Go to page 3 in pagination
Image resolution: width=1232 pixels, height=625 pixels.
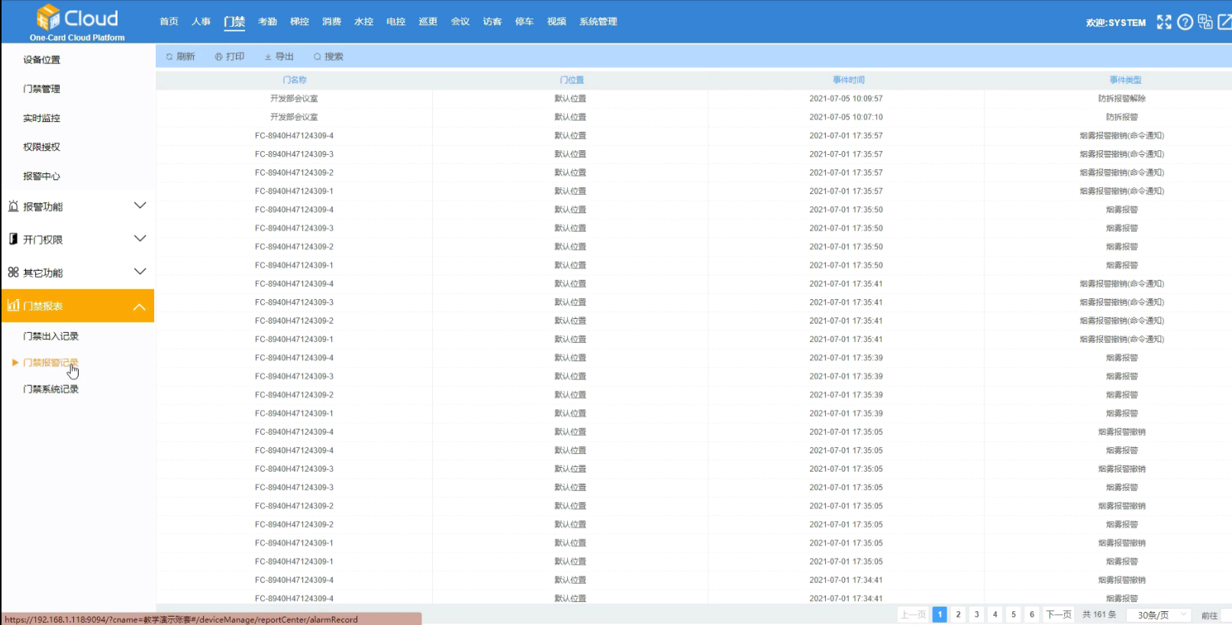[976, 615]
